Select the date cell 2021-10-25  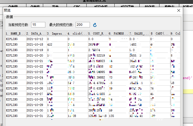37,83
